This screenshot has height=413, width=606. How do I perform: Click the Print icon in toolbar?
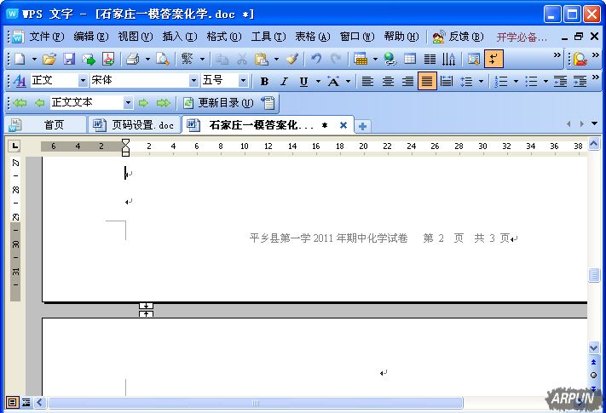click(x=132, y=59)
